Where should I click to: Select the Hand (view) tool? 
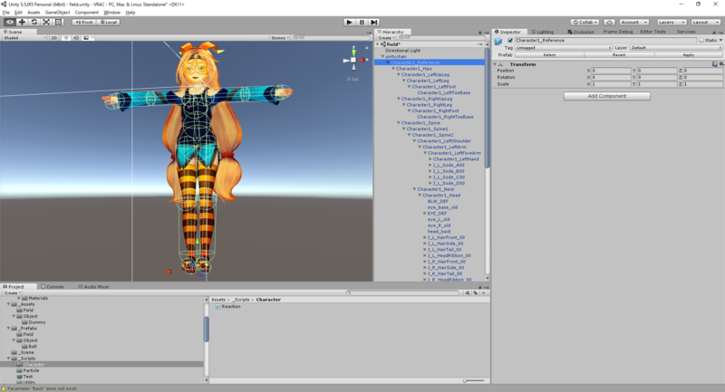(10, 22)
